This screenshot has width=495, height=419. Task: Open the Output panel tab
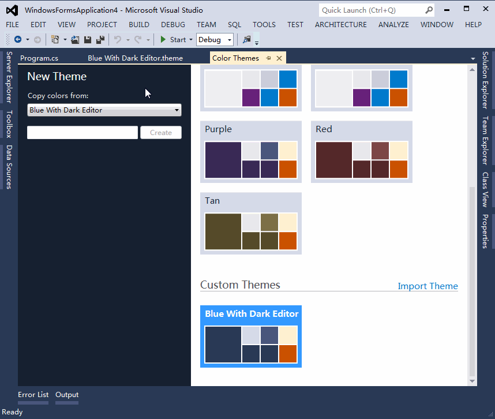67,395
